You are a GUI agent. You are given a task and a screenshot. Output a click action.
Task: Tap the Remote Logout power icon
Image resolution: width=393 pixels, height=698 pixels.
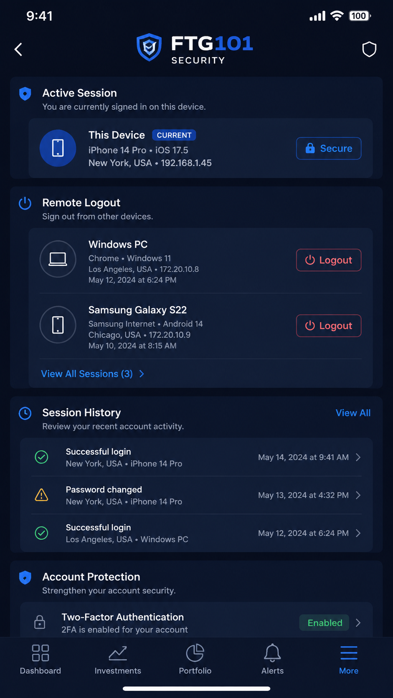click(25, 203)
